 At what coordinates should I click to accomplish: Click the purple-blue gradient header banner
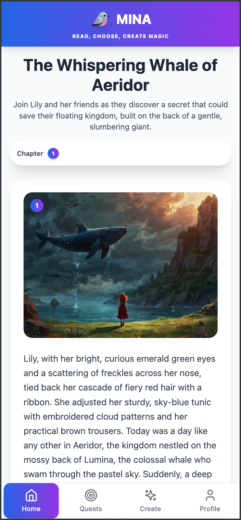point(120,23)
